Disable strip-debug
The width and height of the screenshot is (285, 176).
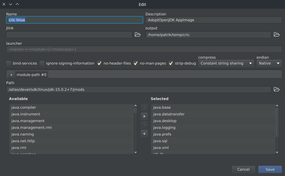[x=171, y=63]
